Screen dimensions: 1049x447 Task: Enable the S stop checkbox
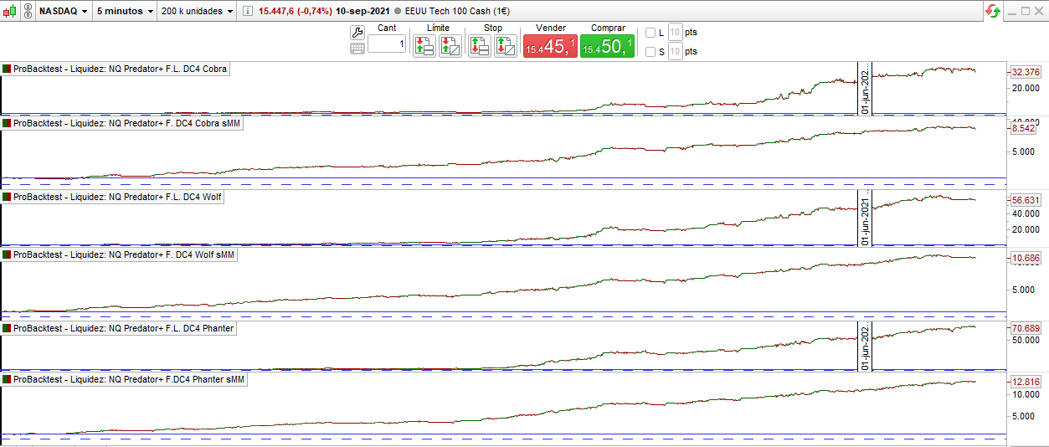click(x=650, y=52)
